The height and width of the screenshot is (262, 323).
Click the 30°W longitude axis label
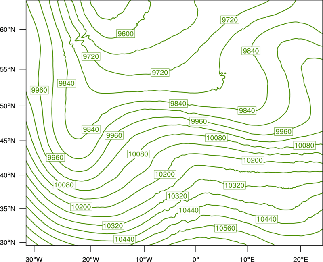point(34,259)
